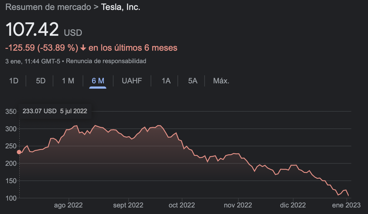Click the nov 2022 axis label
Screen dimensions: 368x214
click(x=238, y=205)
